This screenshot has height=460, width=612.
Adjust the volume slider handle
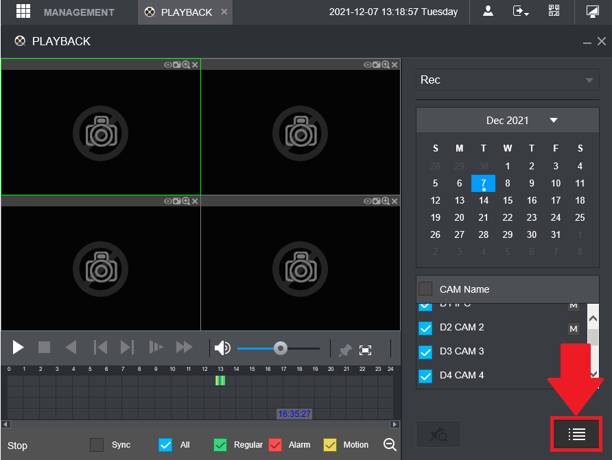click(280, 348)
